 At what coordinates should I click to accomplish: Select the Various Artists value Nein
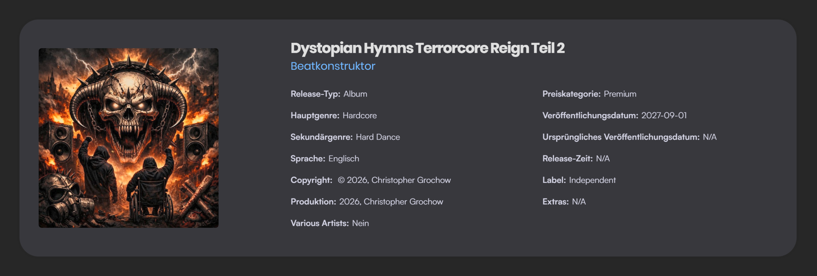tap(360, 223)
